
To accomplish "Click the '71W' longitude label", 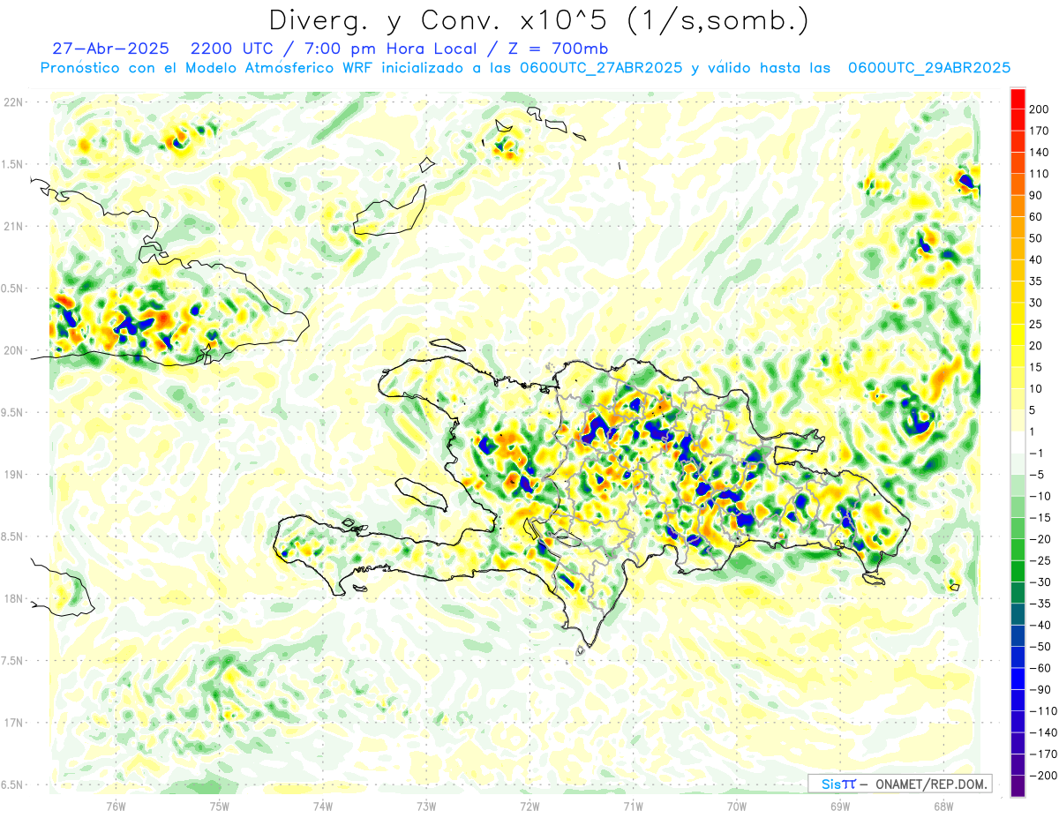I will [x=633, y=806].
